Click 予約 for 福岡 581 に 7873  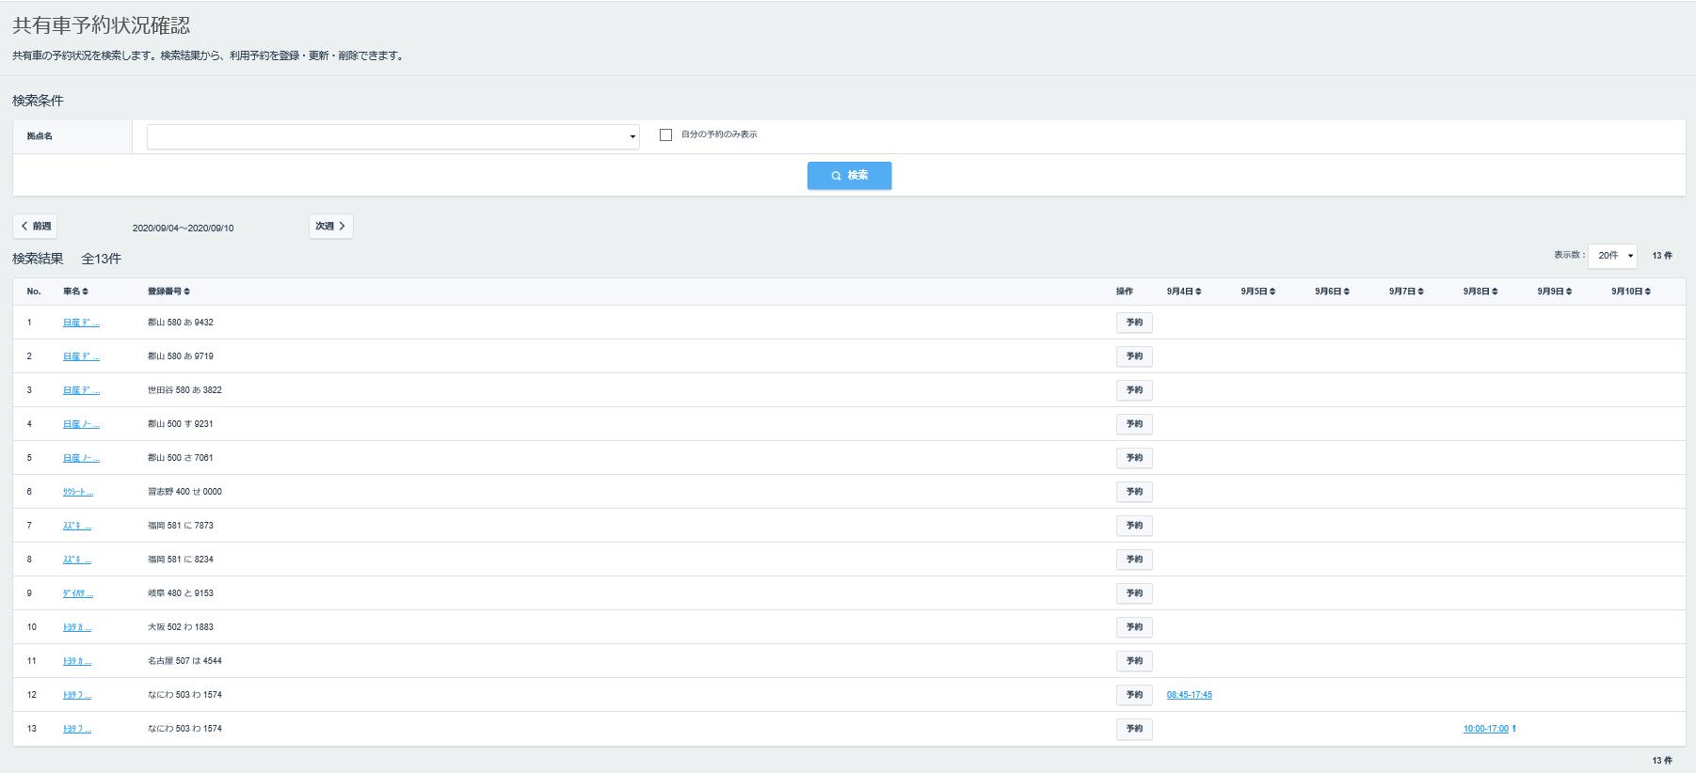1134,526
